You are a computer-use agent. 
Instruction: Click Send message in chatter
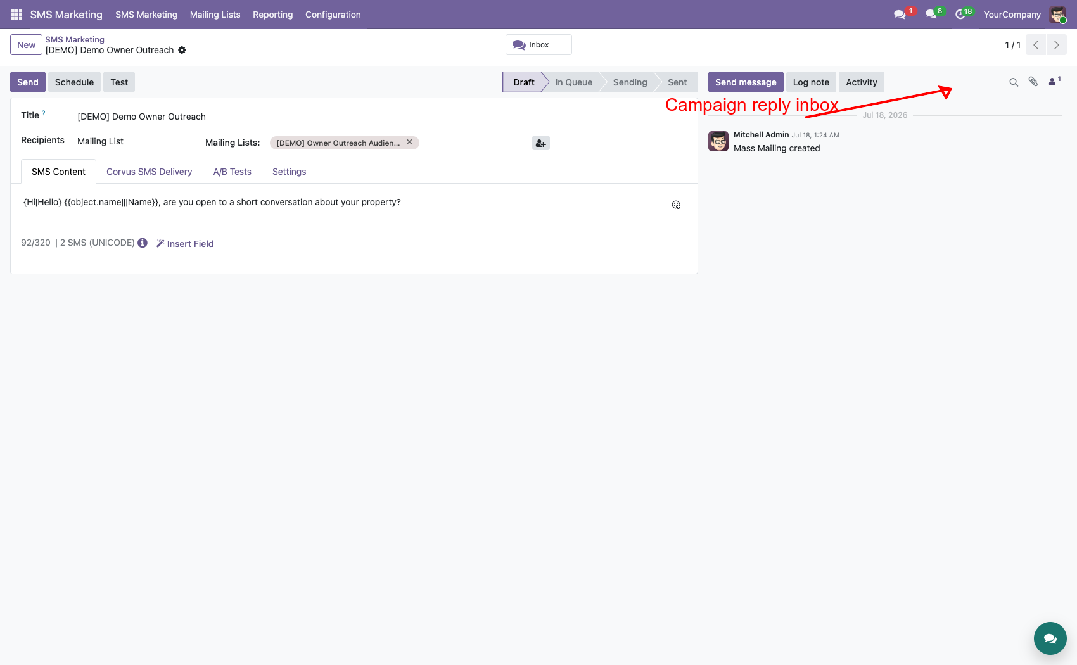pyautogui.click(x=746, y=82)
